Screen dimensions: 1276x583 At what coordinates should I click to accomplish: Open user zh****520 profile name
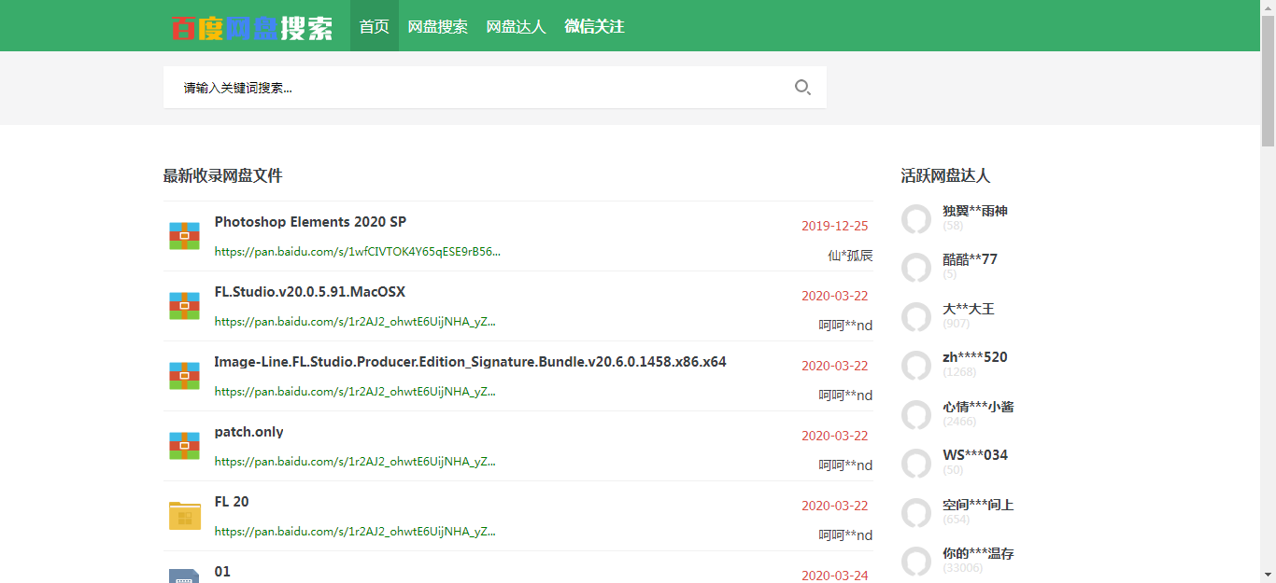tap(975, 357)
